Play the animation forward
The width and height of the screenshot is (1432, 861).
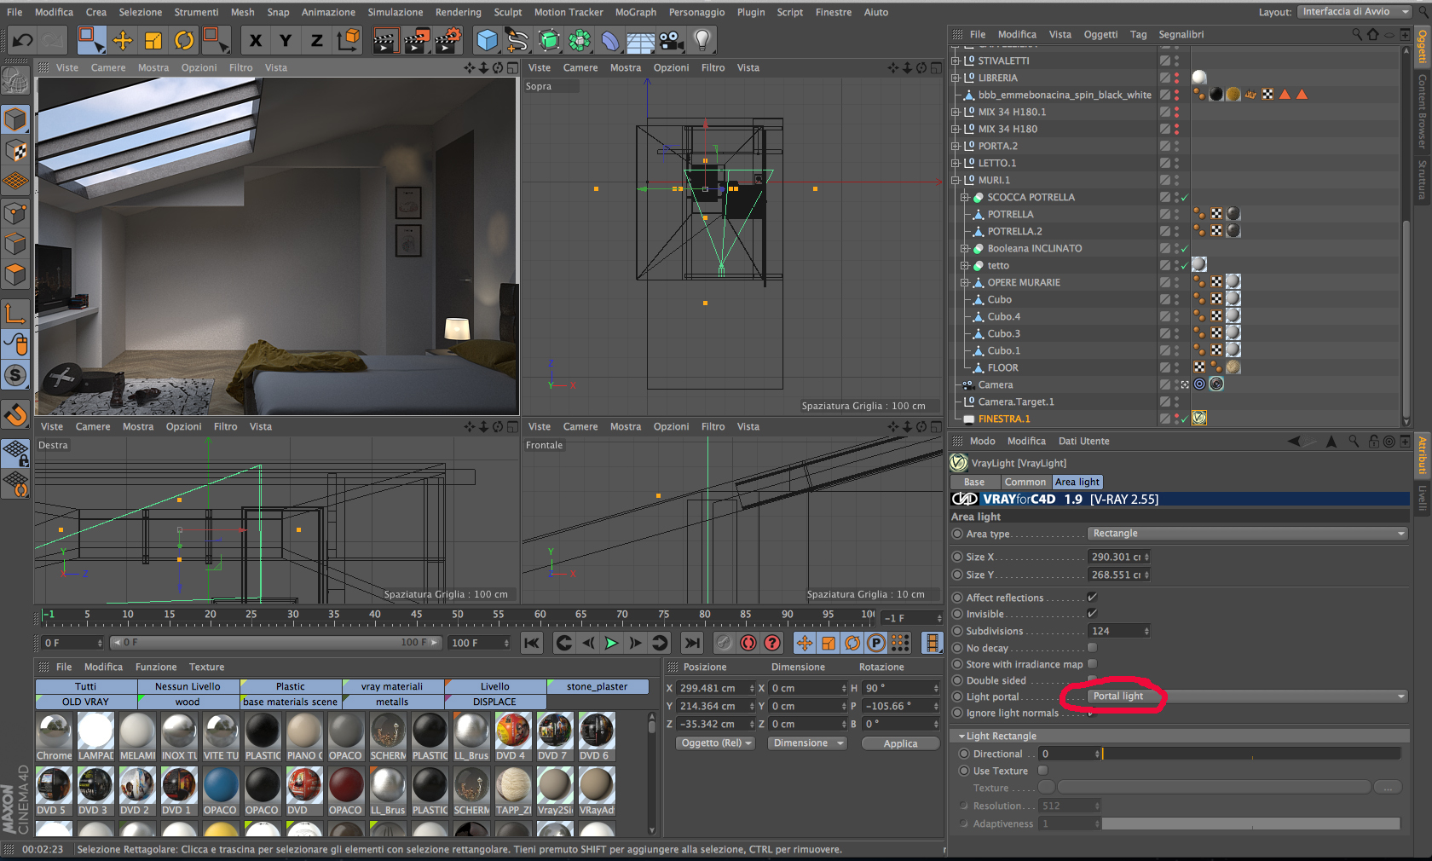611,643
